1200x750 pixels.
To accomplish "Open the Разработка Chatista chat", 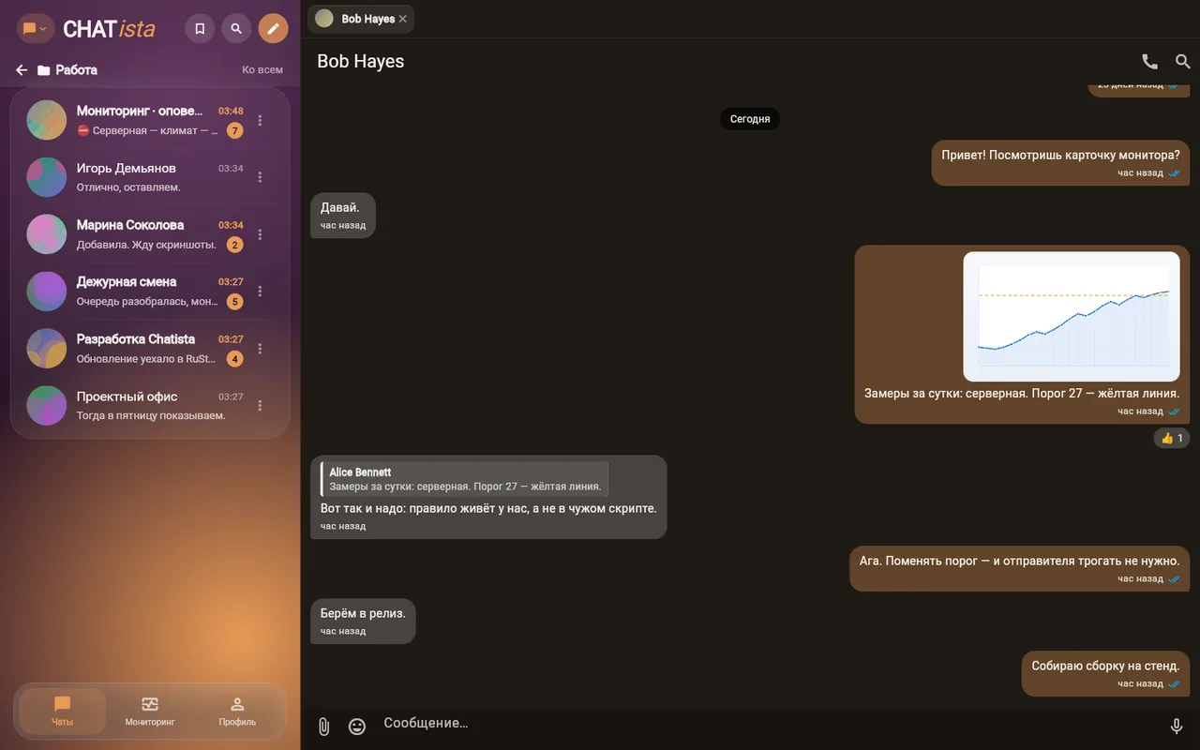I will coord(150,349).
